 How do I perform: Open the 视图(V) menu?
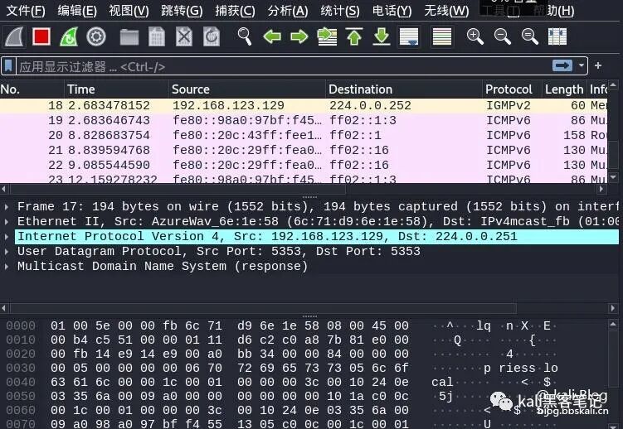129,11
